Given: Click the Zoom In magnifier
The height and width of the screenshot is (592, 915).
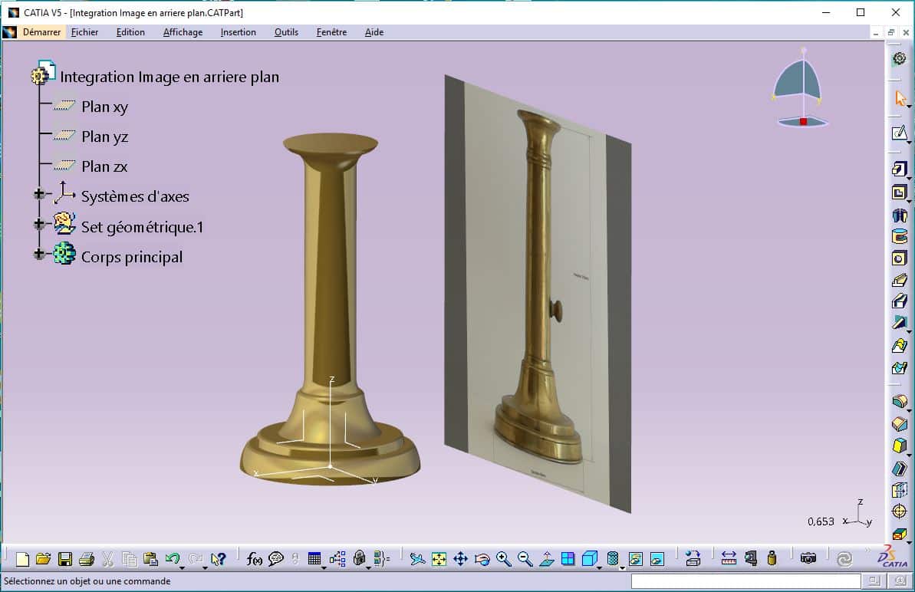Looking at the screenshot, I should (504, 559).
